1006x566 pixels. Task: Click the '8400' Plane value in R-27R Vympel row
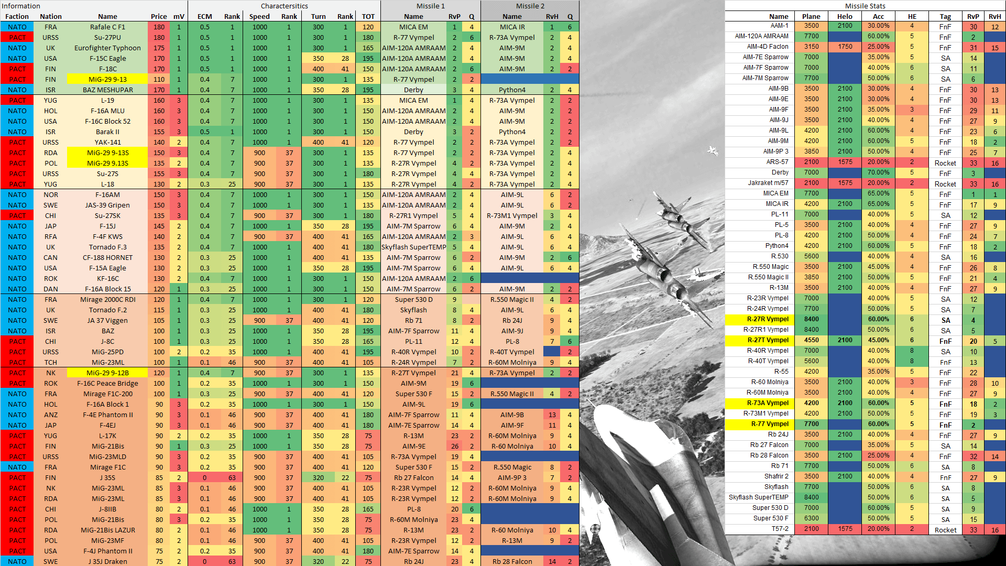pyautogui.click(x=811, y=319)
